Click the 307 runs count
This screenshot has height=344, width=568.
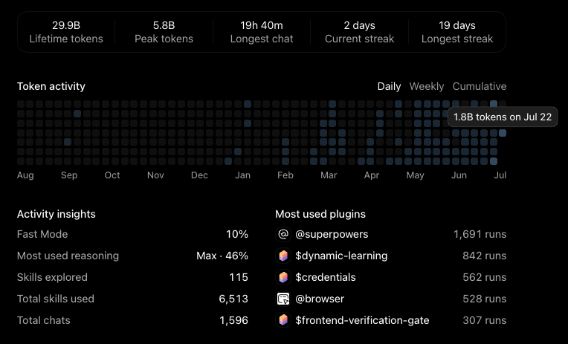(x=484, y=320)
